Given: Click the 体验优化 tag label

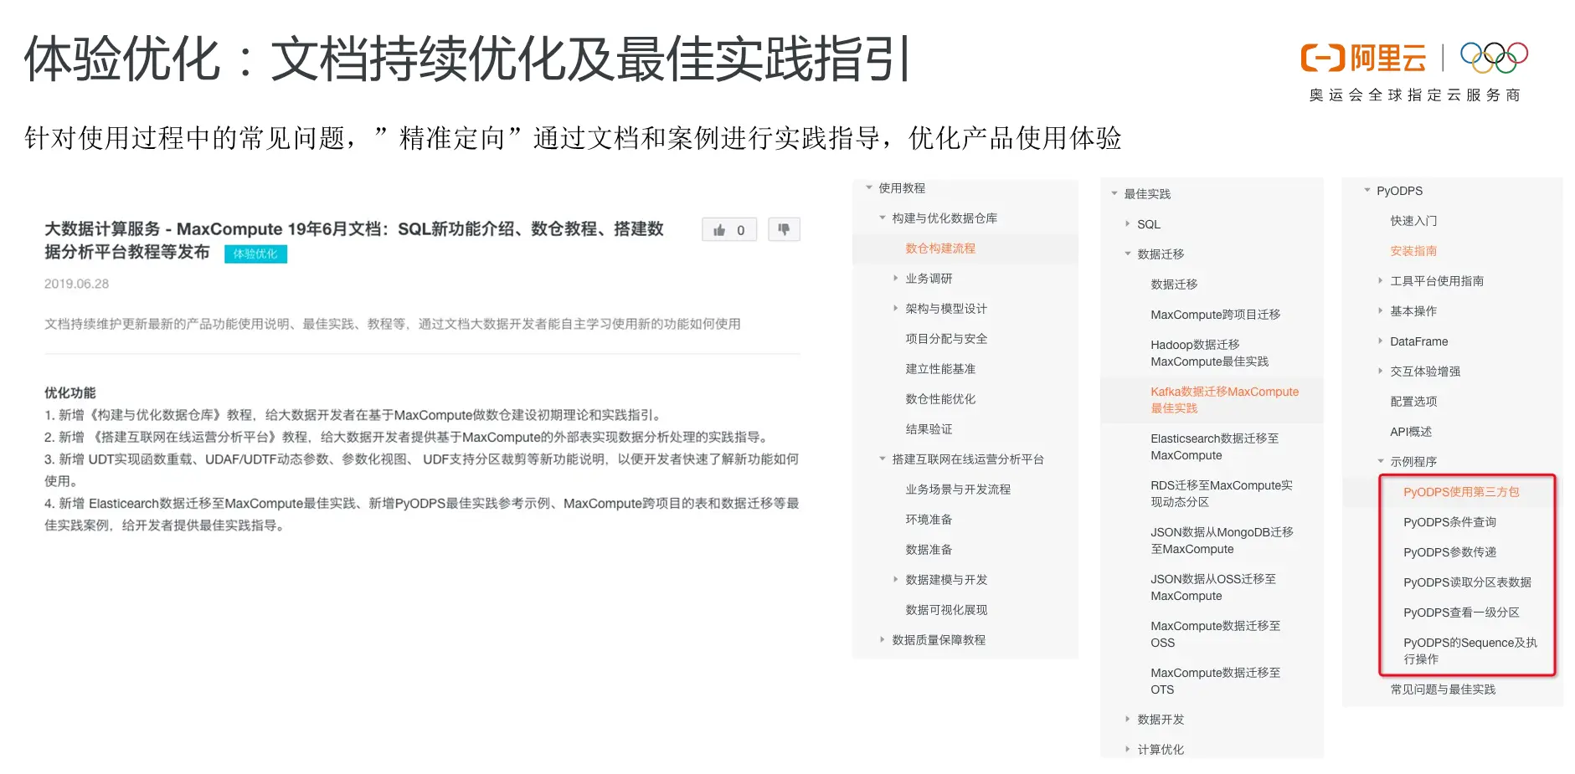Looking at the screenshot, I should pyautogui.click(x=255, y=254).
